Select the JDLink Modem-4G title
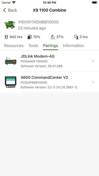99x176 pixels. [38, 56]
